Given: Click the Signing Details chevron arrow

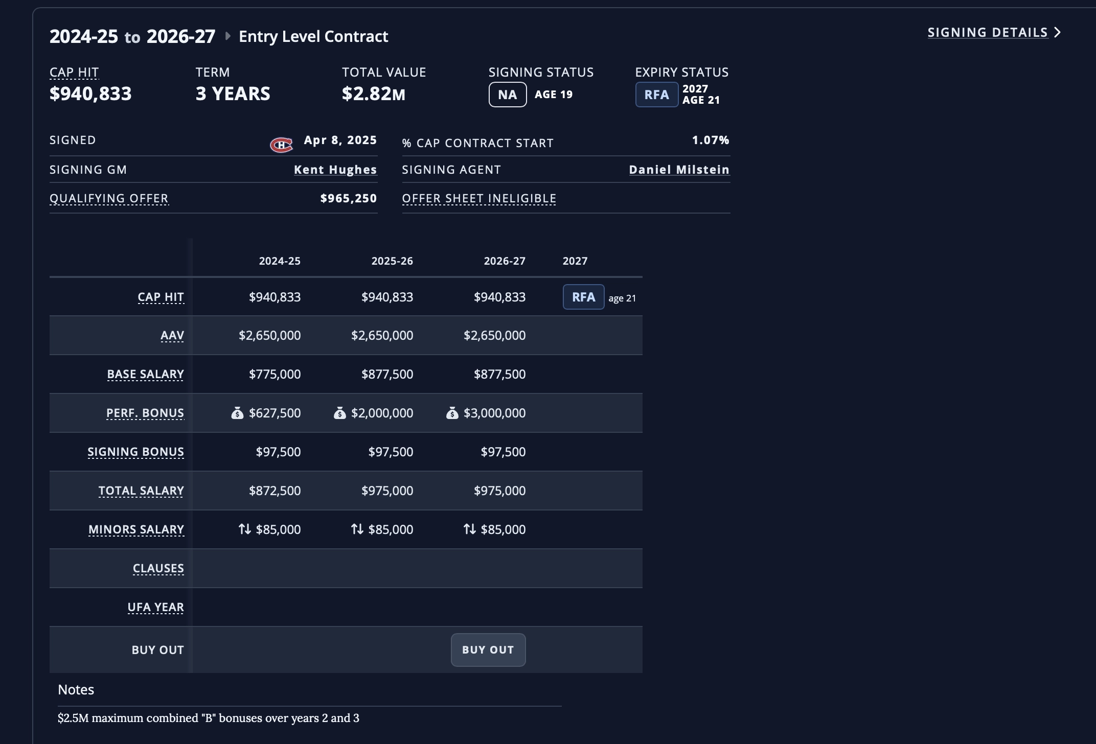Looking at the screenshot, I should click(1058, 32).
